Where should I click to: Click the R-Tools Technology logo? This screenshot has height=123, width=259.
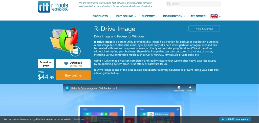tap(53, 7)
